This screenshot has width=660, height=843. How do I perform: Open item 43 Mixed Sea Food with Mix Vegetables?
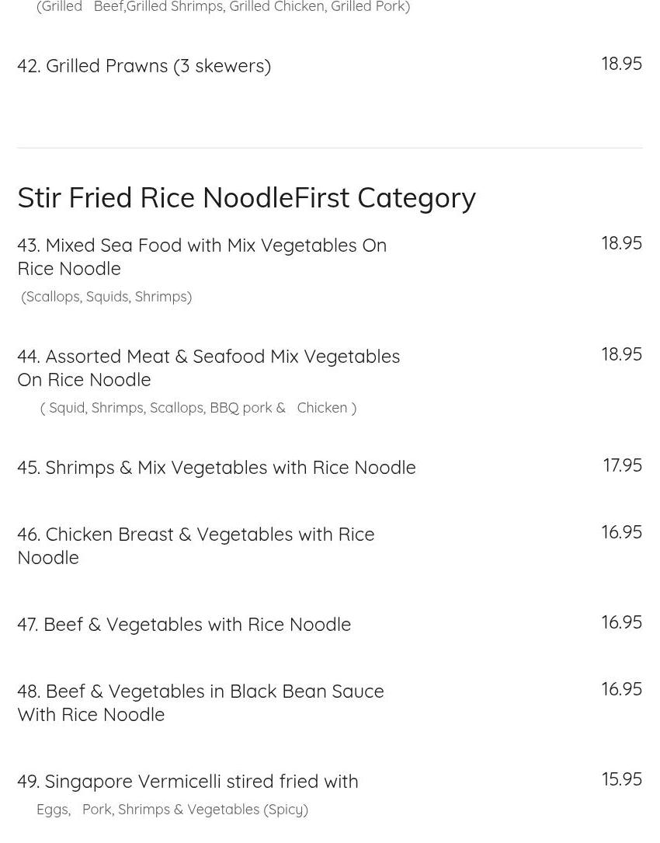coord(202,256)
